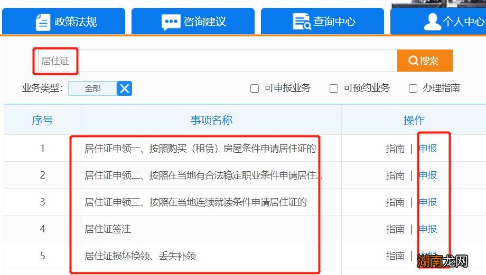486x275 pixels.
Task: Select item 居住证申领二、按照在当地有合法稳定职业条件
Action: (203, 175)
